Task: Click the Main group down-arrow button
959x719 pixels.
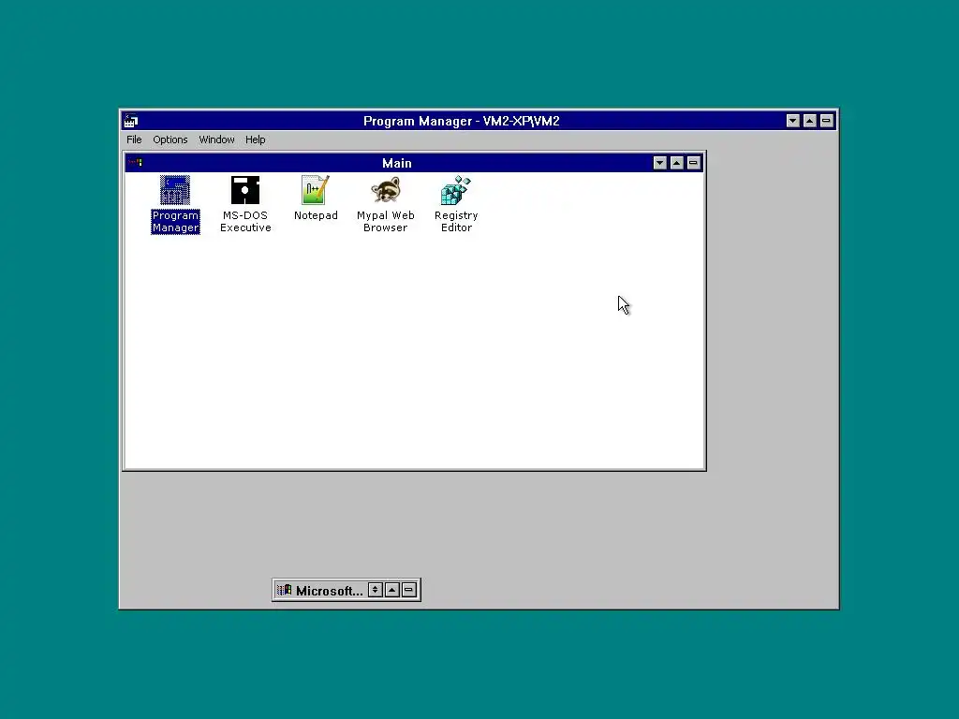Action: 660,163
